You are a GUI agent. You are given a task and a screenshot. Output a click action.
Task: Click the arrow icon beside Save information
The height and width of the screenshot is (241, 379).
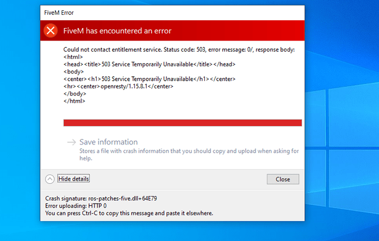(x=71, y=142)
